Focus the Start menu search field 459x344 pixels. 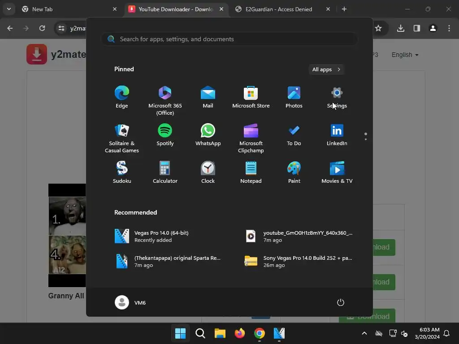point(229,39)
